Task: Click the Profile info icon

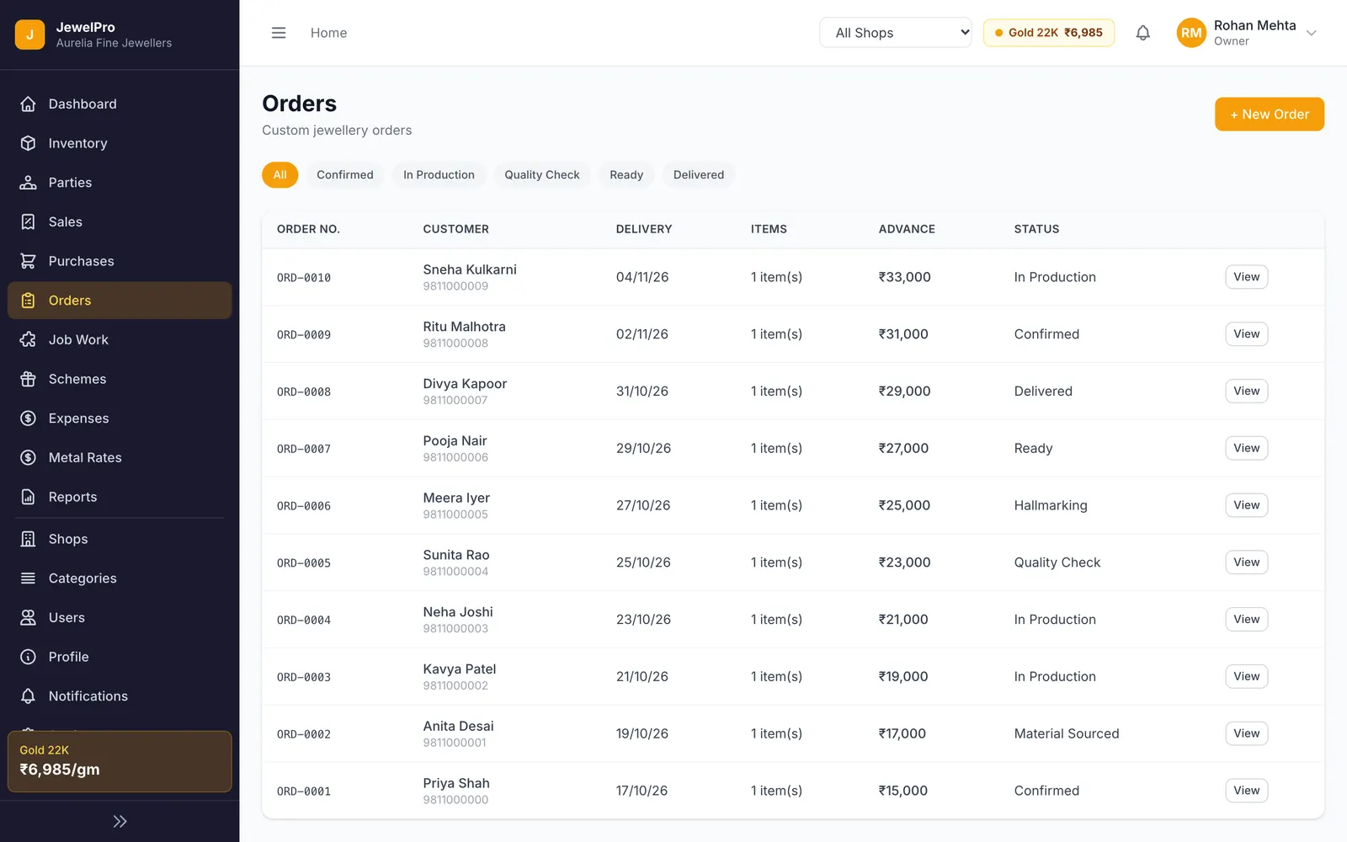Action: (x=28, y=657)
